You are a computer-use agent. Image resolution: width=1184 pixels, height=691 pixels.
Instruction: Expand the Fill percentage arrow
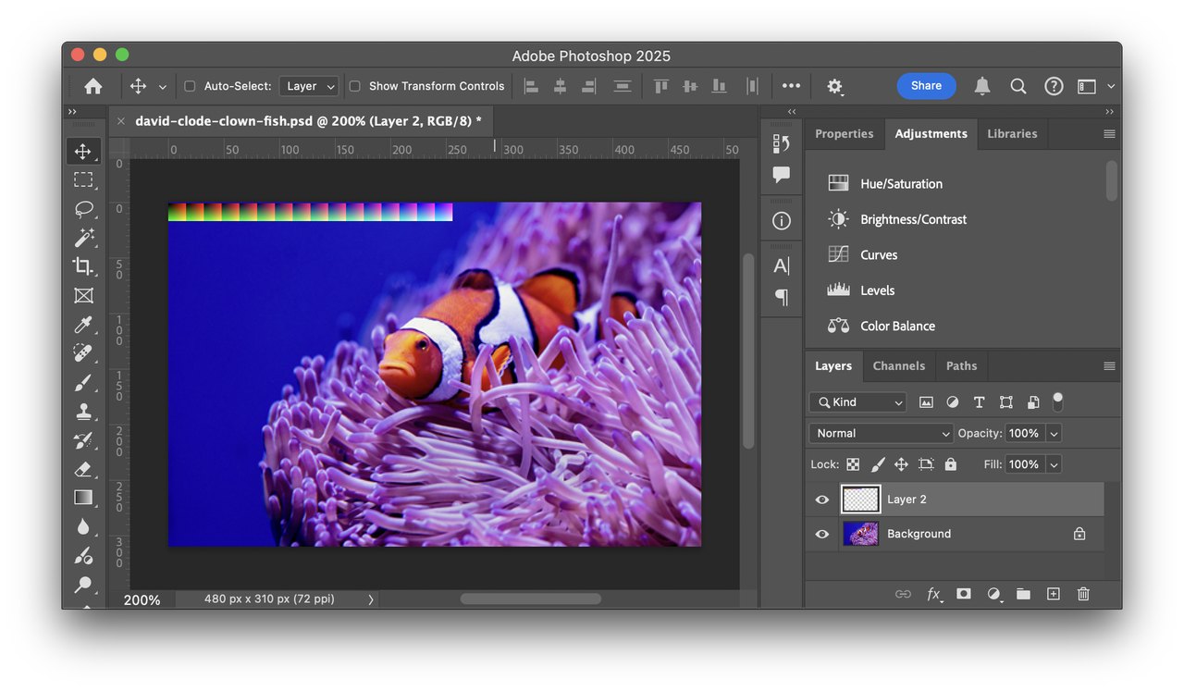[x=1054, y=464]
